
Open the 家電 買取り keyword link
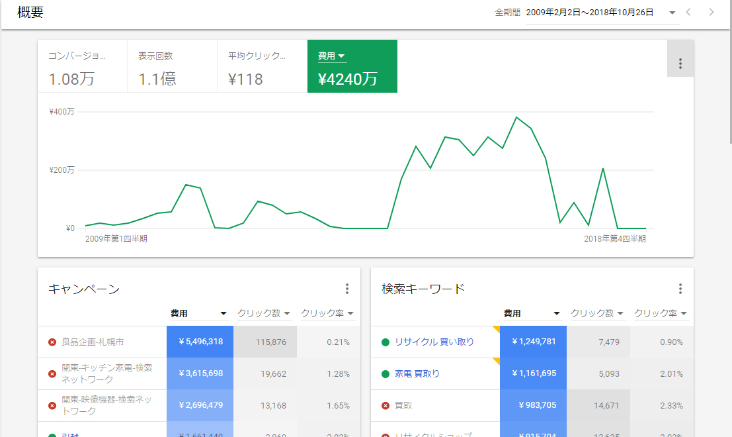tap(417, 374)
